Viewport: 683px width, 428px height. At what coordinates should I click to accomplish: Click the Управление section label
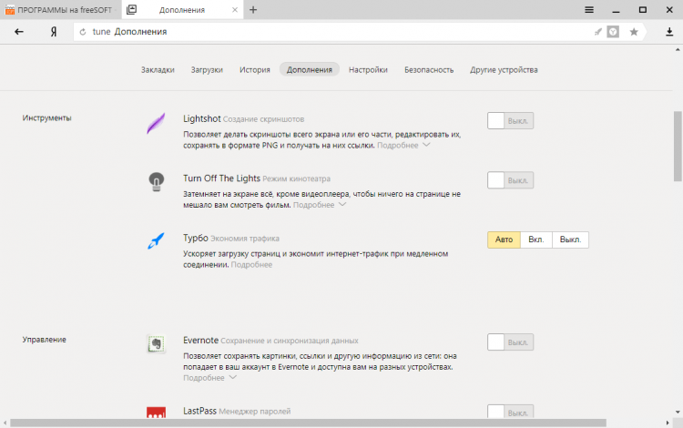click(x=45, y=340)
